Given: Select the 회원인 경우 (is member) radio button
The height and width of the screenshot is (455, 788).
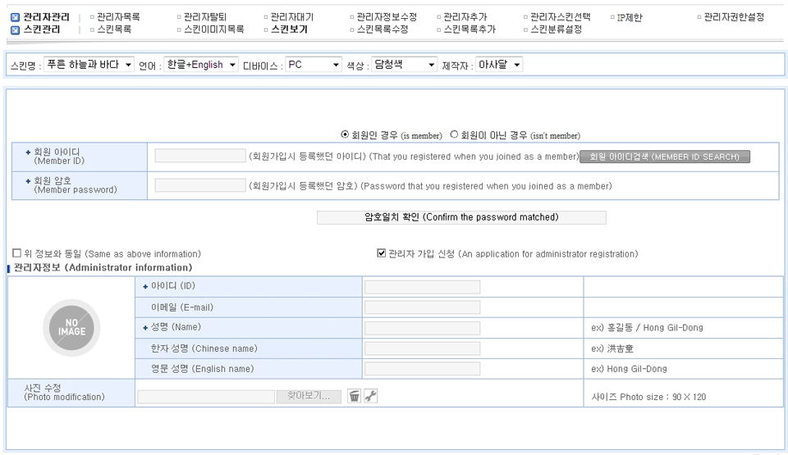Looking at the screenshot, I should (x=345, y=134).
